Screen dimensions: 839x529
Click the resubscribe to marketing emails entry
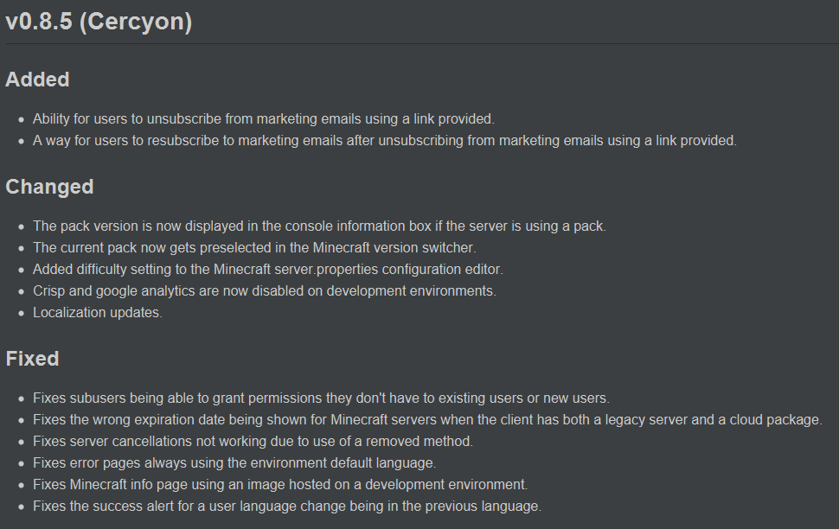384,140
